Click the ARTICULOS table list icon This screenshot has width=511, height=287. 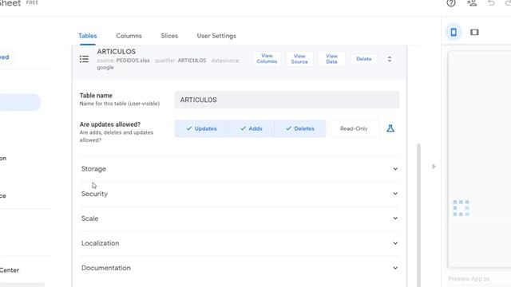[84, 59]
